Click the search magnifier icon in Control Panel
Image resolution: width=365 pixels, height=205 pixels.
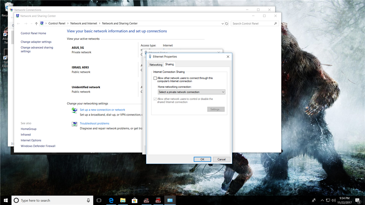pos(276,23)
